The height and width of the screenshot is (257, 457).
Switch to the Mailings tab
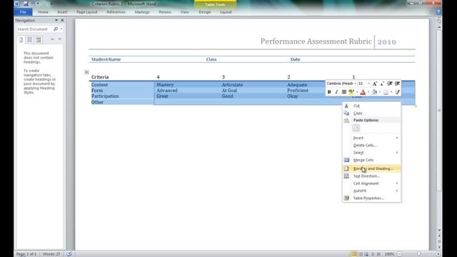point(142,12)
